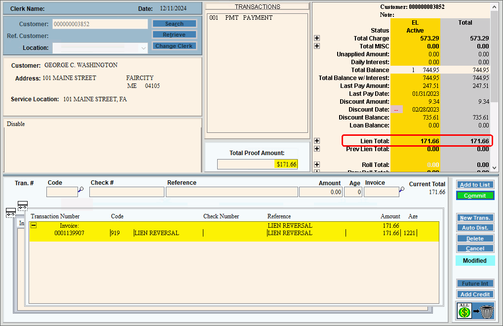The height and width of the screenshot is (326, 503).
Task: Click the Discount Date value 02/28/2023
Action: tap(426, 110)
